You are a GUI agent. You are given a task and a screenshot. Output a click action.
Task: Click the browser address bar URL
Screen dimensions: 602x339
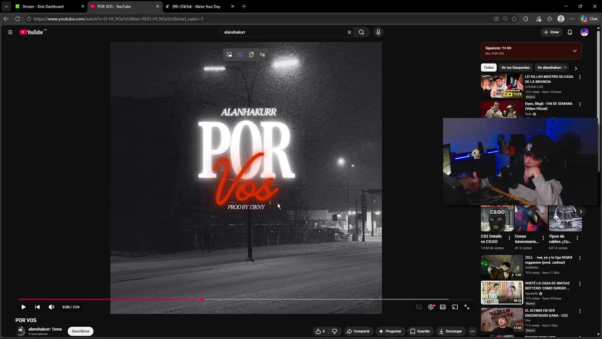coord(119,19)
